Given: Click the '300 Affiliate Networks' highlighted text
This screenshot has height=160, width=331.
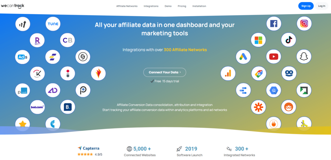Looking at the screenshot, I should [185, 50].
